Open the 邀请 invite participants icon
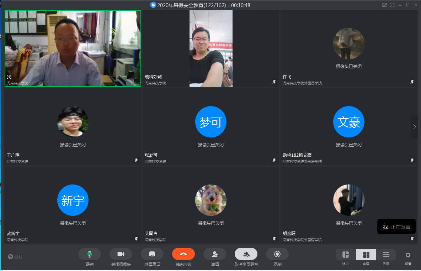The height and width of the screenshot is (271, 421). (214, 254)
